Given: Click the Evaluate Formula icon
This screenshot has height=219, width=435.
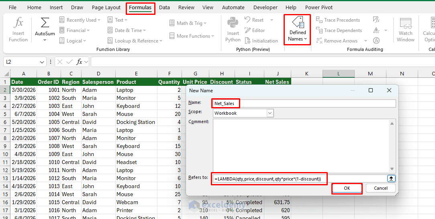Looking at the screenshot, I should coord(376,41).
